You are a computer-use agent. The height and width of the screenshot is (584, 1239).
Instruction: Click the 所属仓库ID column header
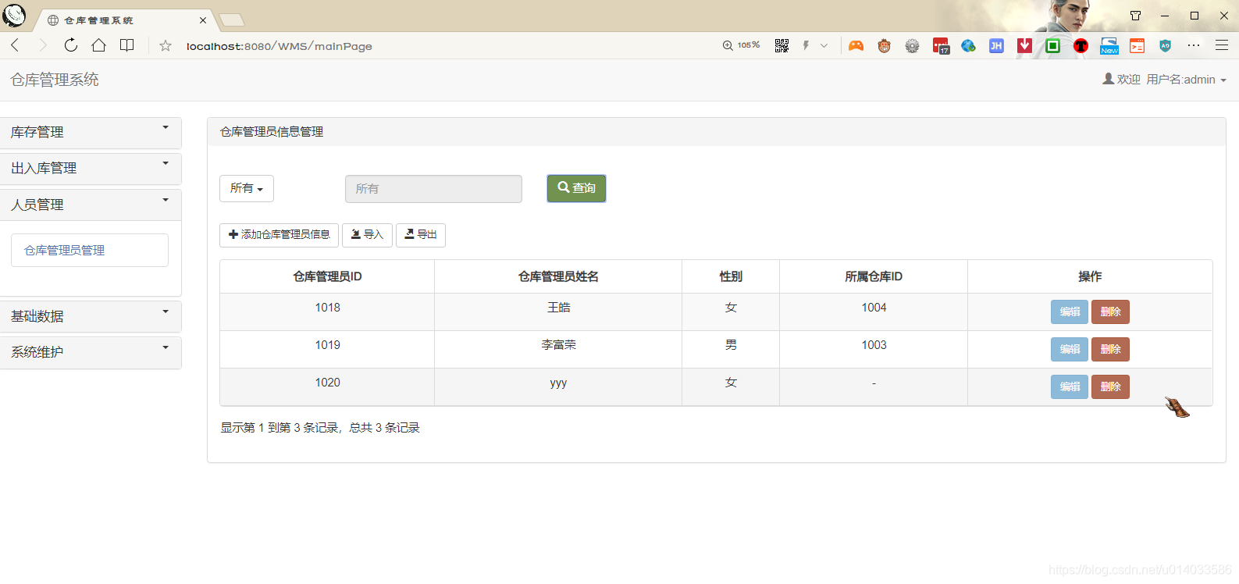(874, 276)
